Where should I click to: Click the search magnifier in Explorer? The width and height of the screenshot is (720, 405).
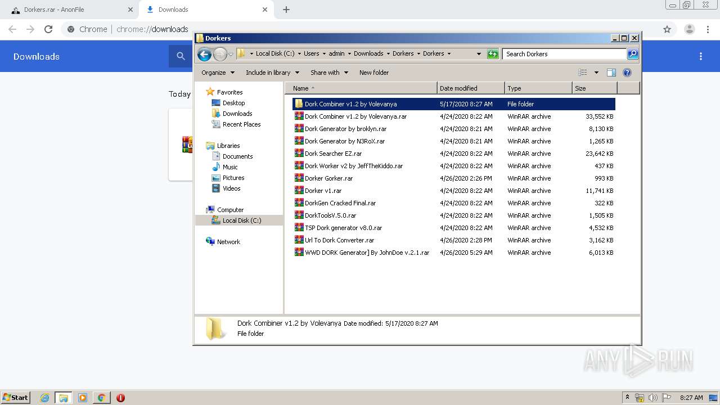(633, 54)
